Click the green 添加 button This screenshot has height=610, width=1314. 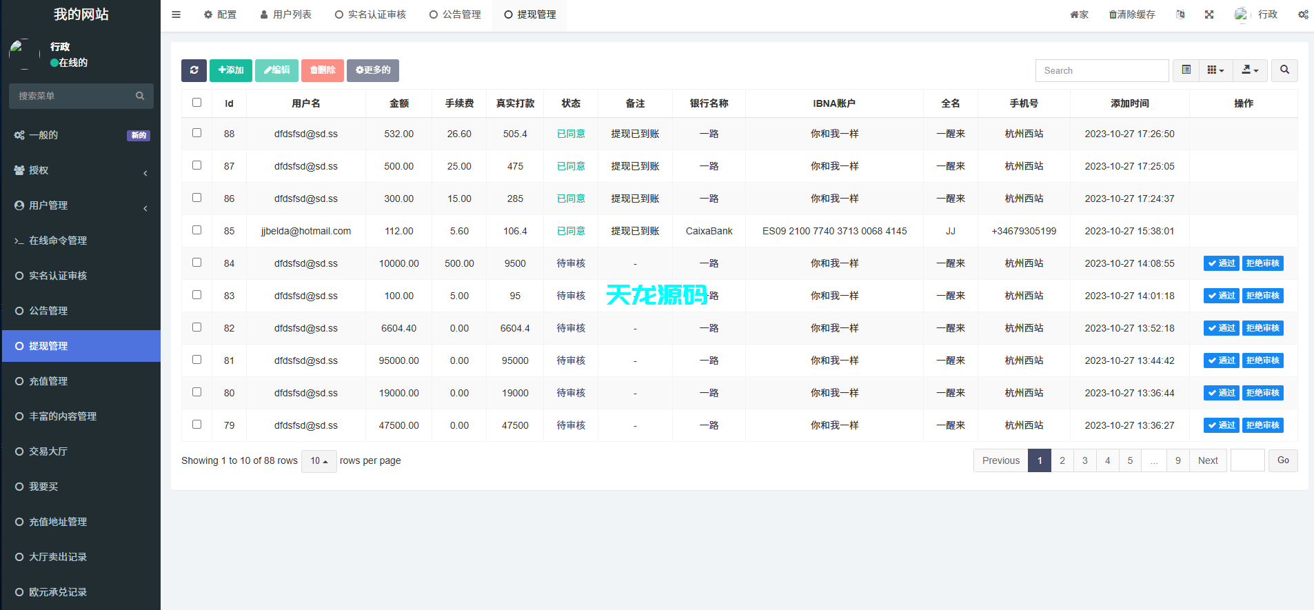pos(231,70)
